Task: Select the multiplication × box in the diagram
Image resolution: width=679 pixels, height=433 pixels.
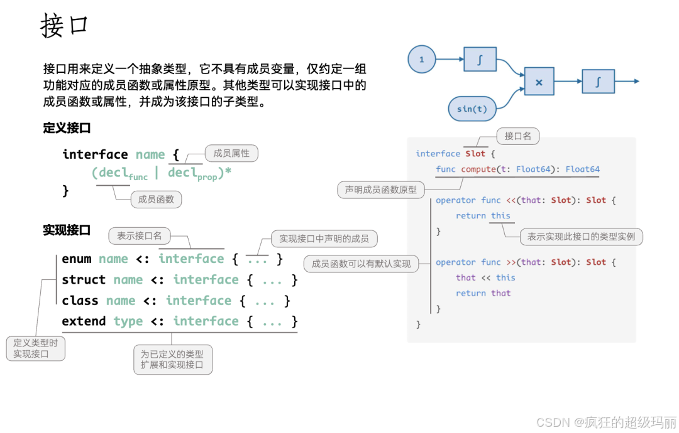Action: click(x=539, y=81)
